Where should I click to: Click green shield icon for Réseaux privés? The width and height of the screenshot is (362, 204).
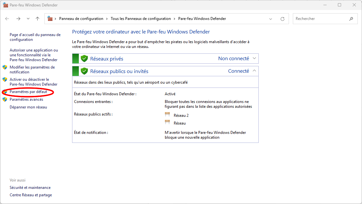click(x=84, y=59)
